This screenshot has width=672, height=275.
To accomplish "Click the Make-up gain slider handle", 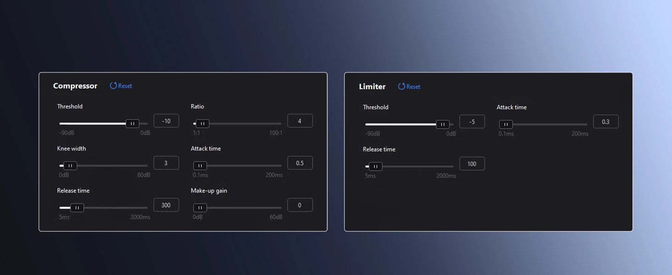I will click(200, 208).
